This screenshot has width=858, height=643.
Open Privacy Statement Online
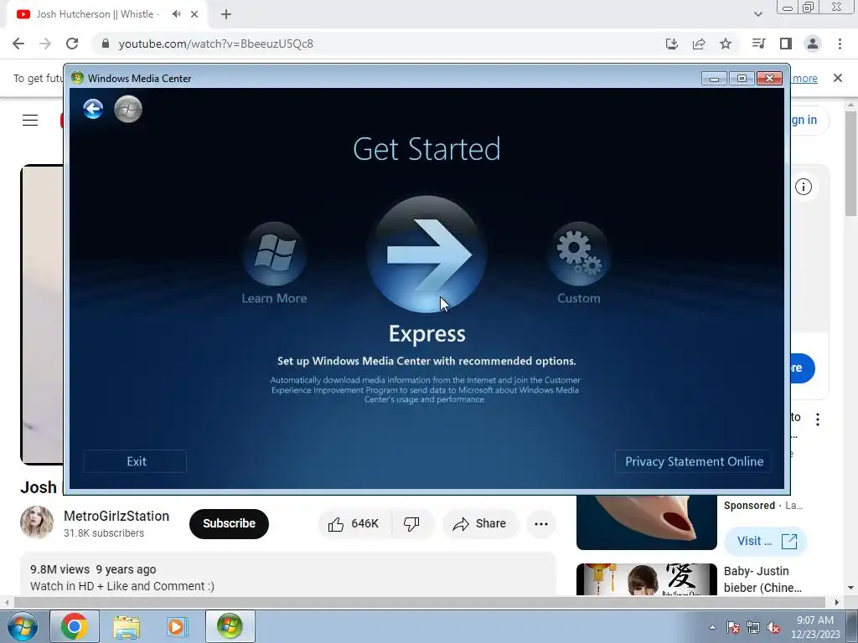click(694, 461)
